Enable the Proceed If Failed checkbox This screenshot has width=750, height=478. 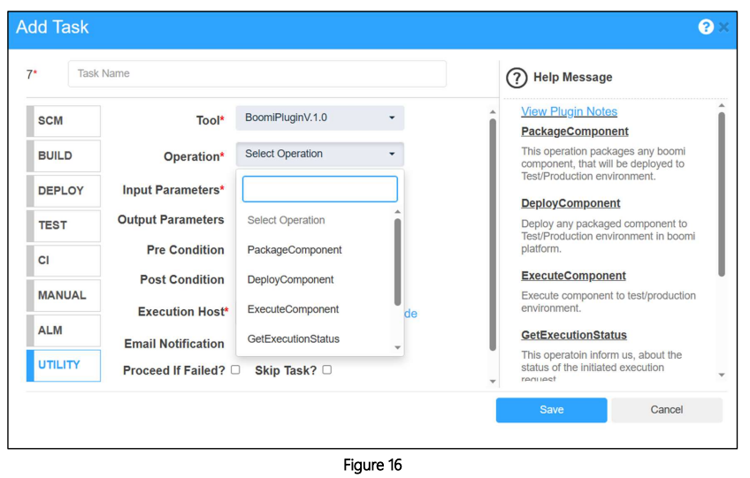235,369
